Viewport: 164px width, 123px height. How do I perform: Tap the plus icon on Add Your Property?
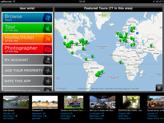click(x=48, y=71)
